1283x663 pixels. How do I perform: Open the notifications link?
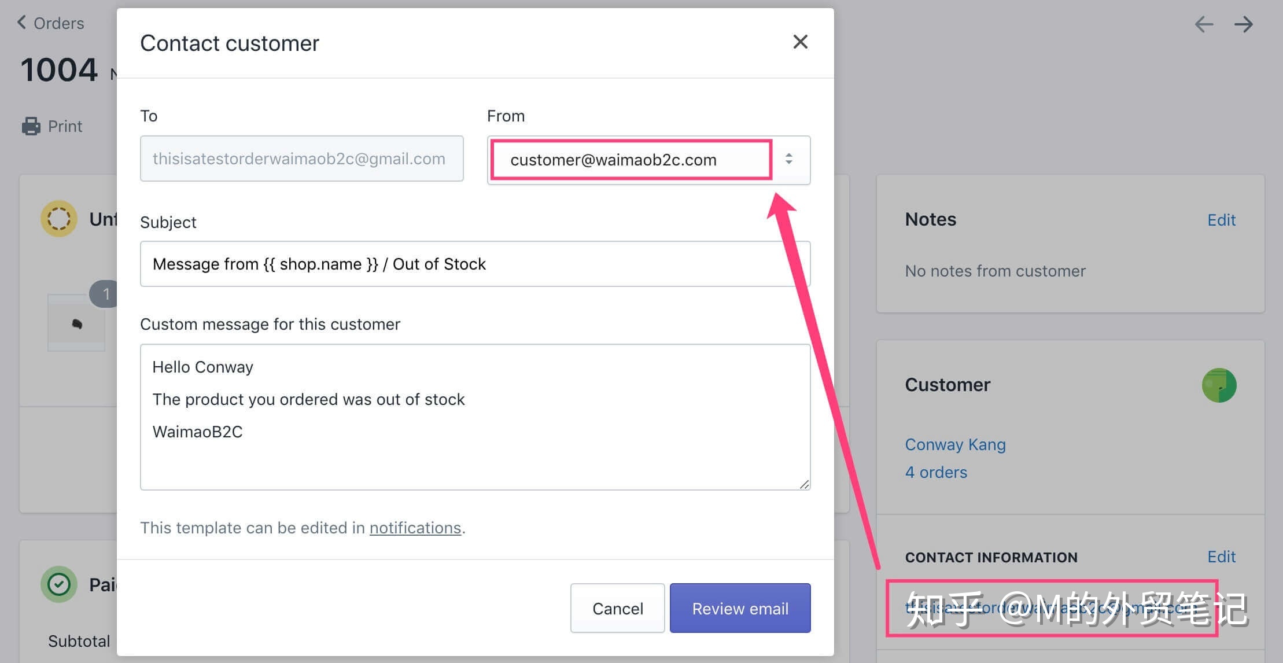click(415, 528)
